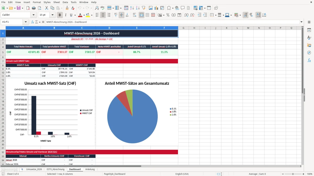The height and width of the screenshot is (176, 314).
Task: Insert a comment
Action: point(183,8)
